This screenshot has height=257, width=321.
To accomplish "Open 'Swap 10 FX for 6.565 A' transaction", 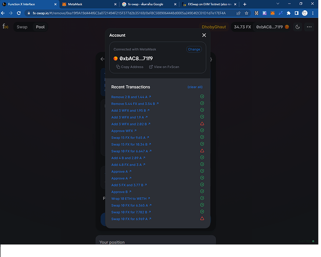I will coord(131,205).
